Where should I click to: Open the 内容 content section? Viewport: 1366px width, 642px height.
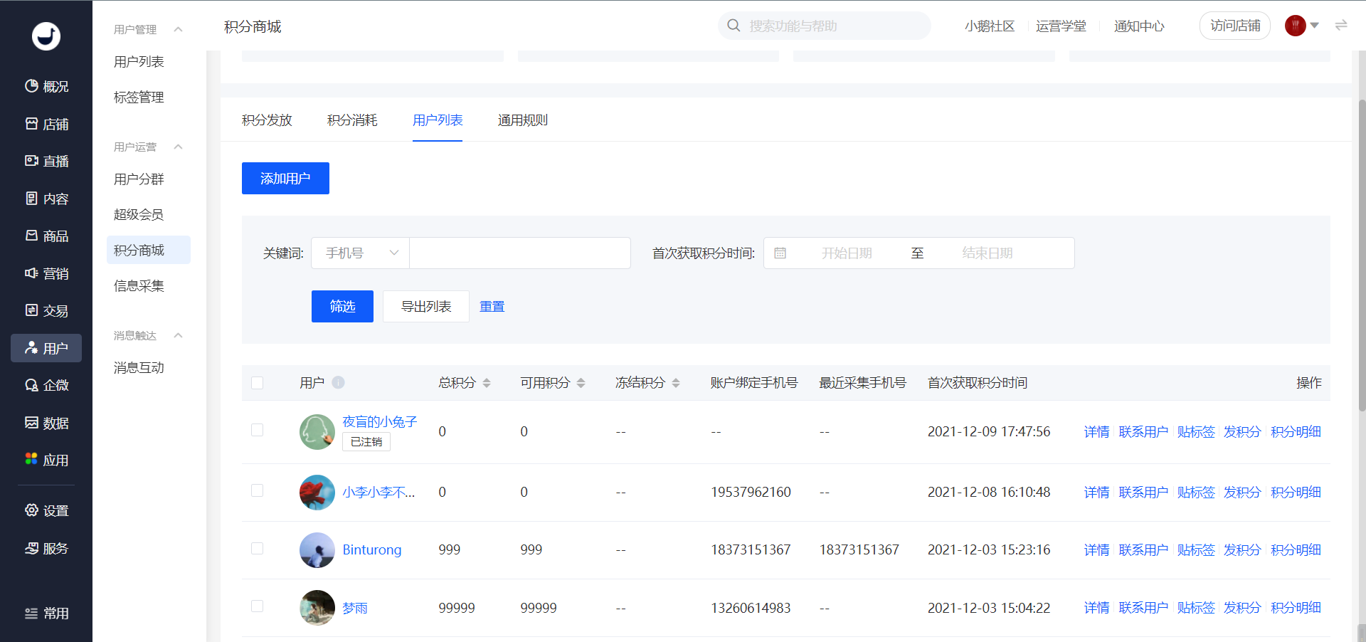pyautogui.click(x=46, y=199)
